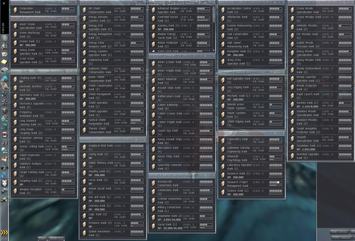Open the spaceship icon in sidebar
Screen dimensions: 355x241
click(5, 191)
